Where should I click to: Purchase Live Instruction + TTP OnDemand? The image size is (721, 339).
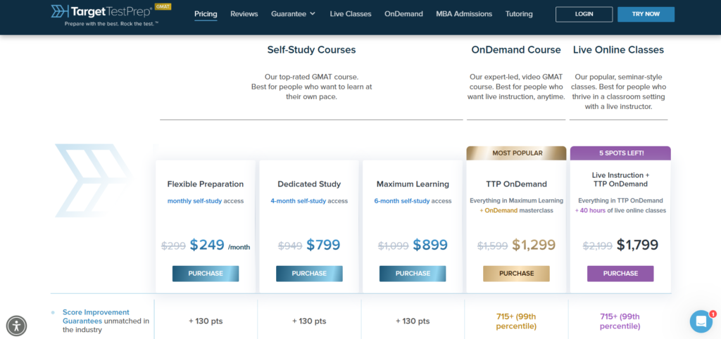(620, 274)
